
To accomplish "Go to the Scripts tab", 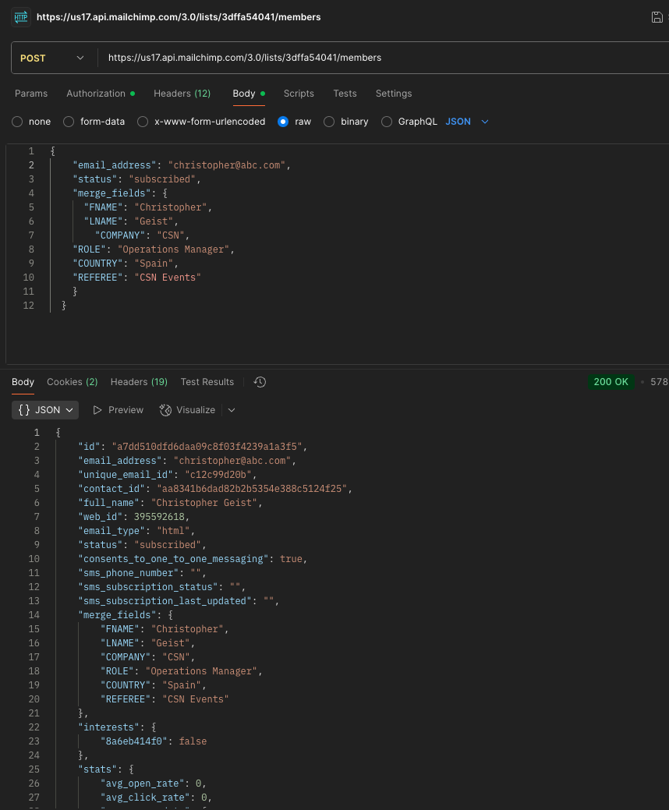I will (x=299, y=94).
